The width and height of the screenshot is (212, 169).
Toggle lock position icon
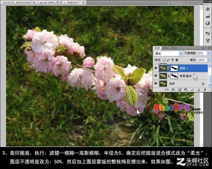point(173,60)
